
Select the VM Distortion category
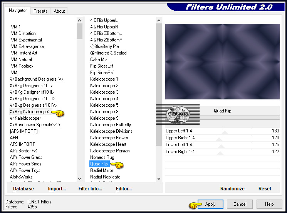tap(23, 33)
